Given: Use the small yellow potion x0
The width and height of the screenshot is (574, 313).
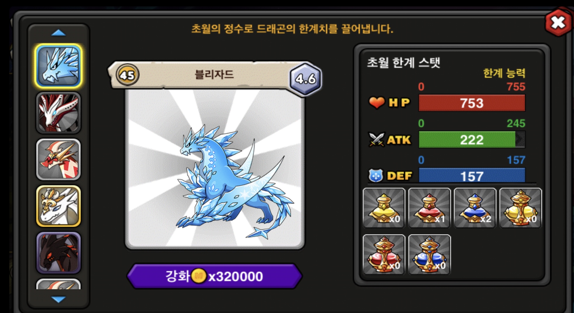Looking at the screenshot, I should pyautogui.click(x=384, y=208).
